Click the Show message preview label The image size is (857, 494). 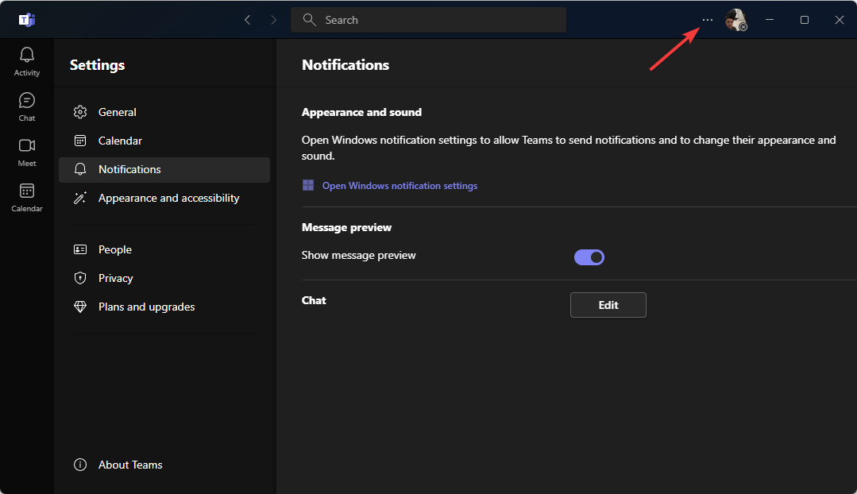coord(358,255)
